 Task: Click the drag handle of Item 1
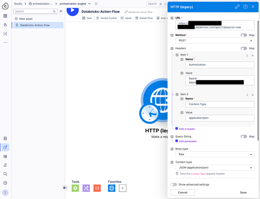coord(247,55)
